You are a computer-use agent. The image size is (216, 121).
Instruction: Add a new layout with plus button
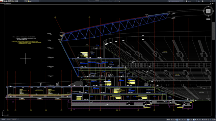tap(18, 119)
